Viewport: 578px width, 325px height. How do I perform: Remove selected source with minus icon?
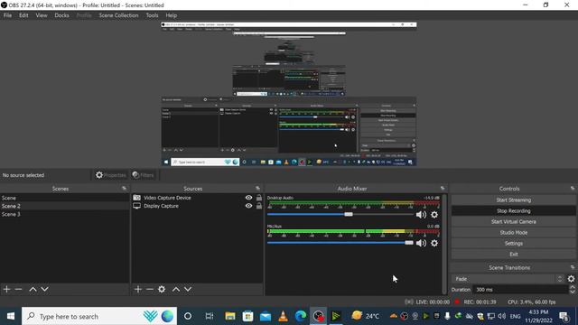coord(150,289)
